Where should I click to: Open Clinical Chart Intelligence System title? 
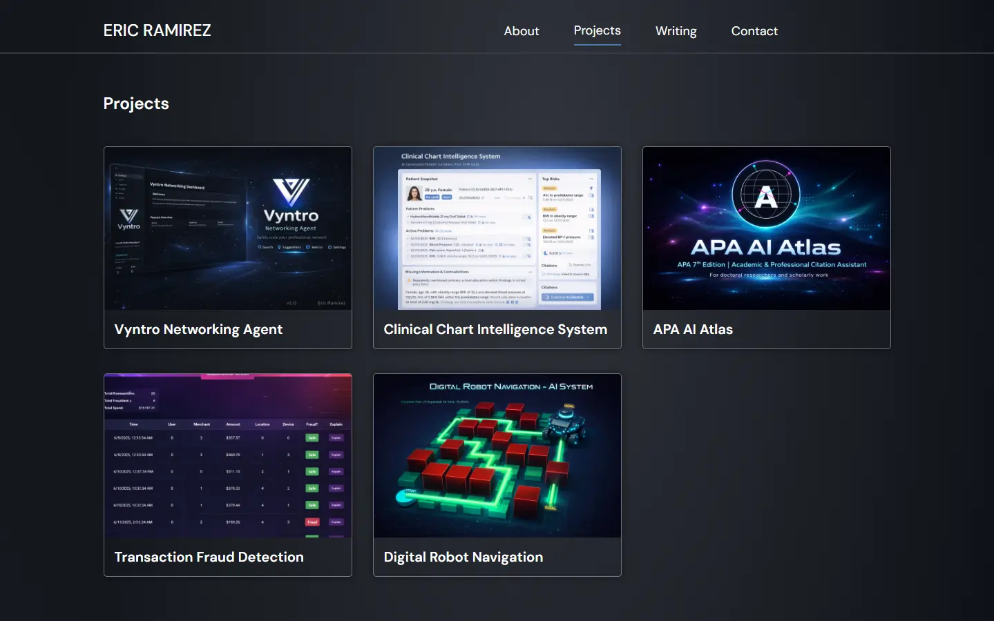click(495, 330)
